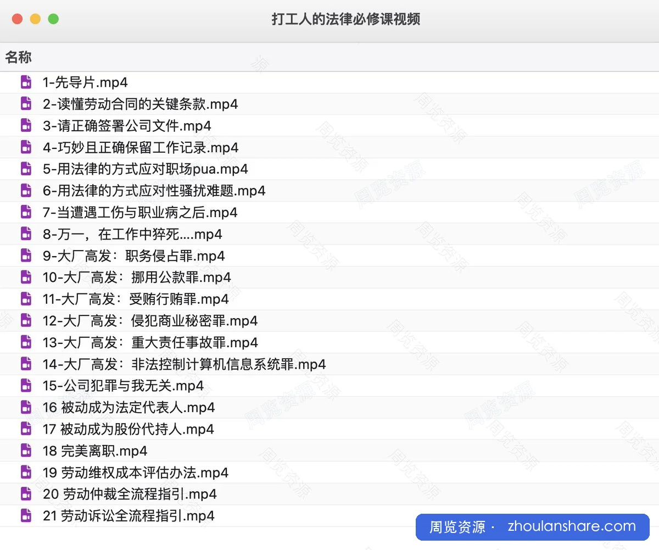Select the file name 10-大厂高发：挪用公款罪.mp4

137,277
